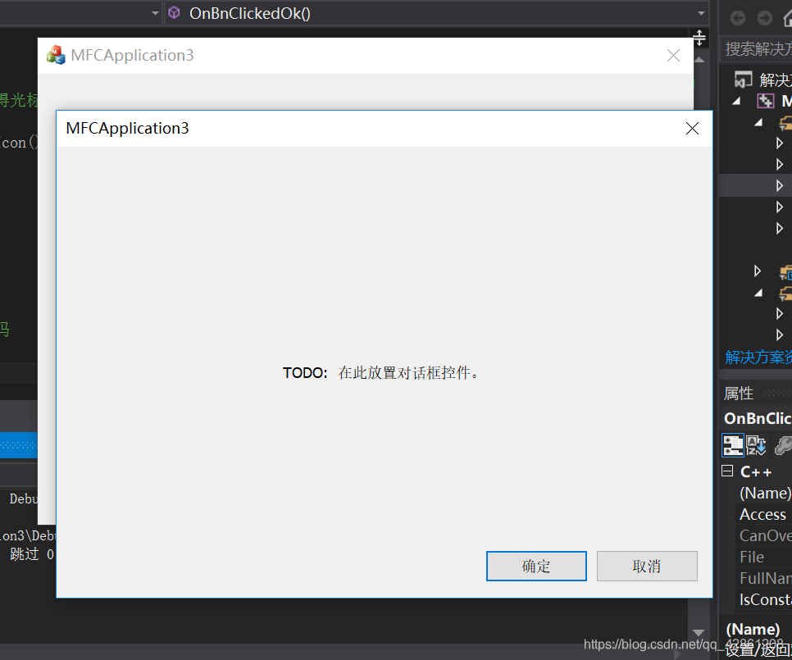Focus the 搜索解决方案 search box

[756, 49]
